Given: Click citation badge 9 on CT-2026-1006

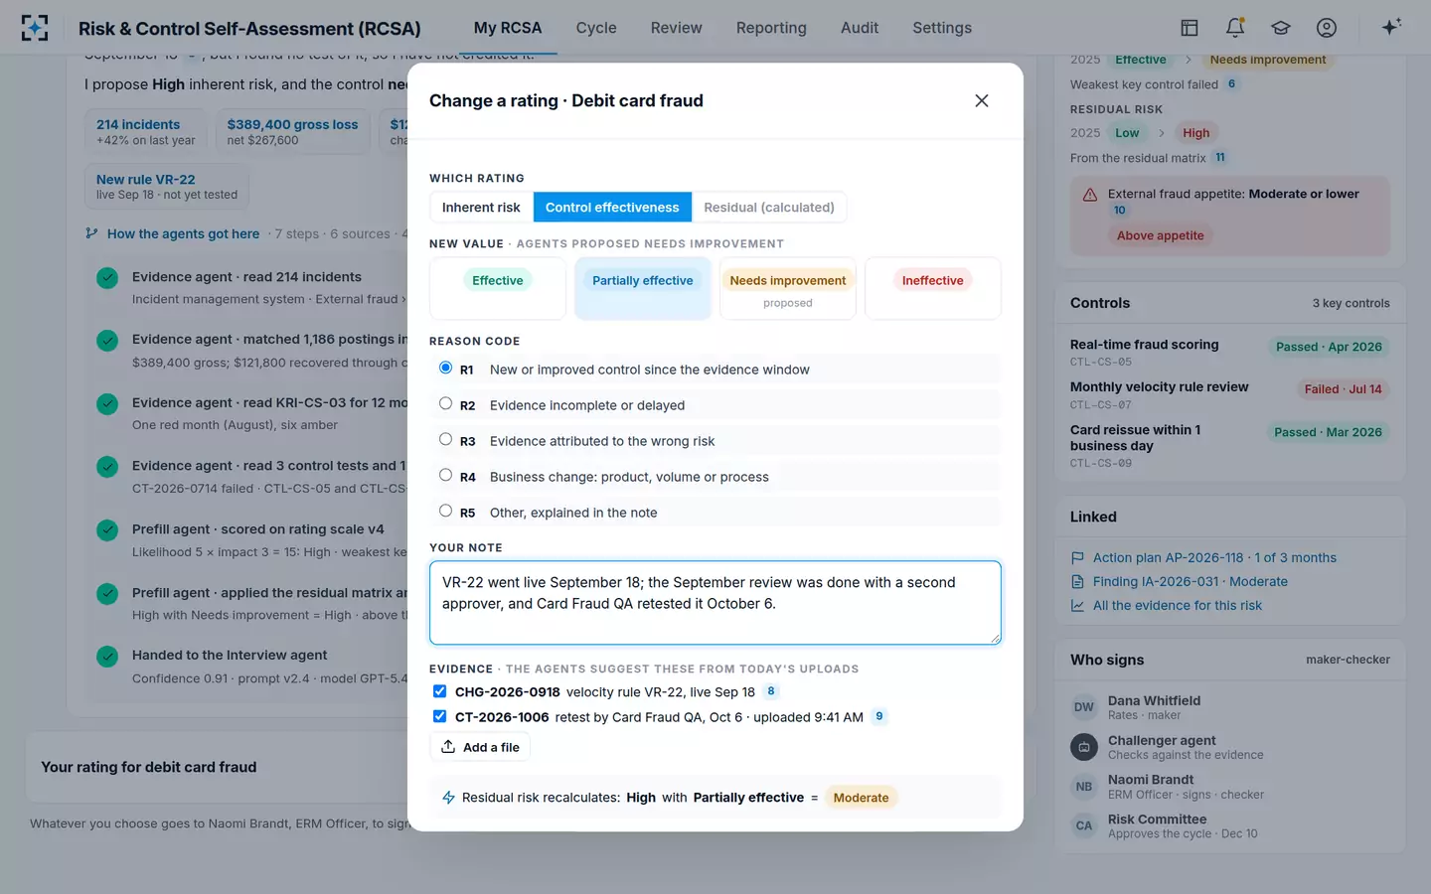Looking at the screenshot, I should pos(878,716).
